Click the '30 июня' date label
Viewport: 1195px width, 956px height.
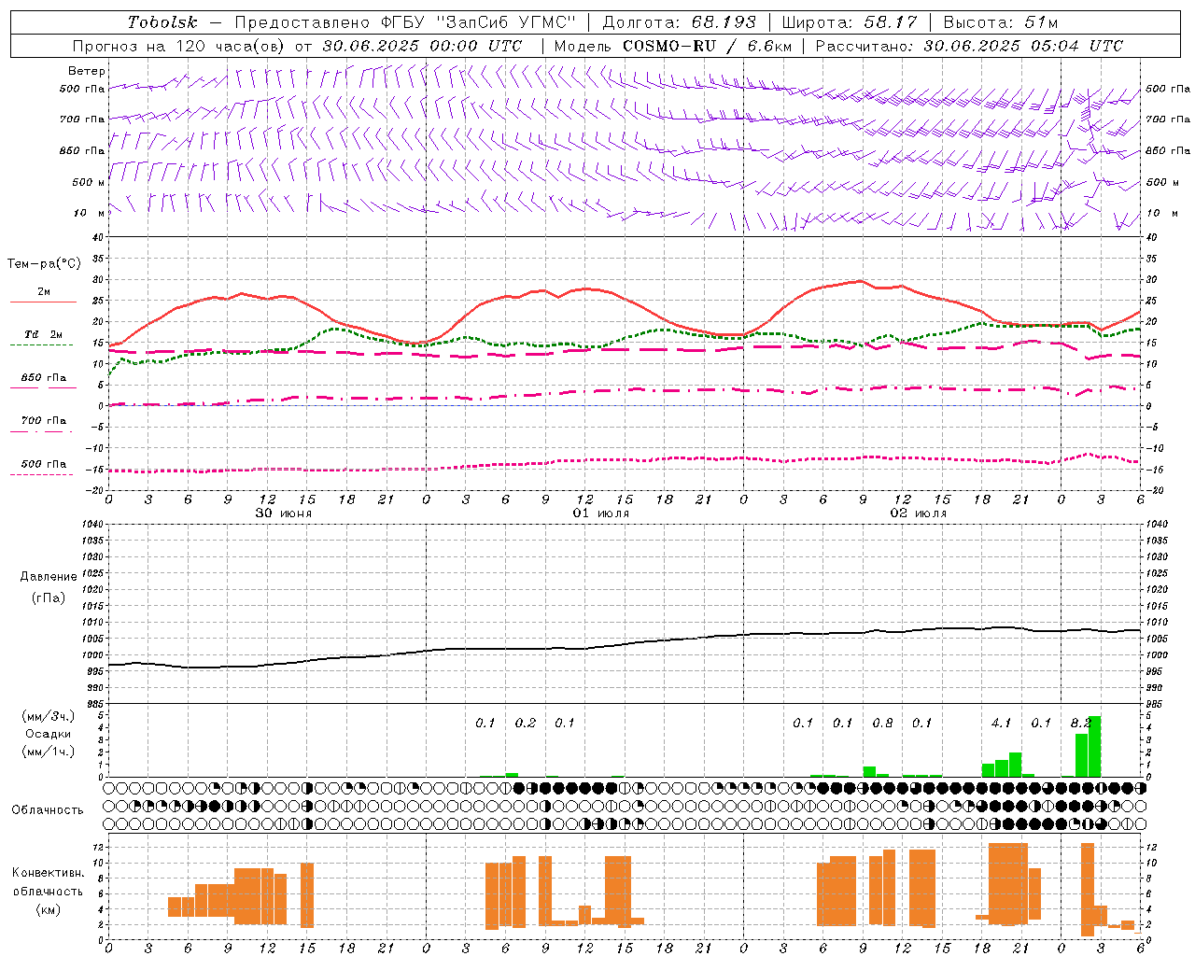284,513
